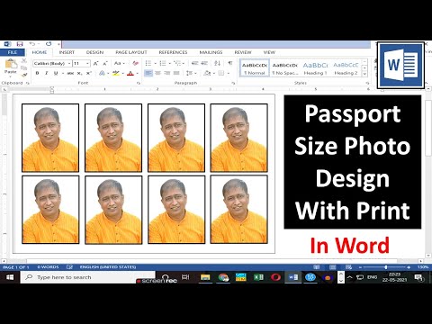Image resolution: width=432 pixels, height=324 pixels.
Task: Click the Text Effects glowing A icon
Action: click(x=102, y=73)
